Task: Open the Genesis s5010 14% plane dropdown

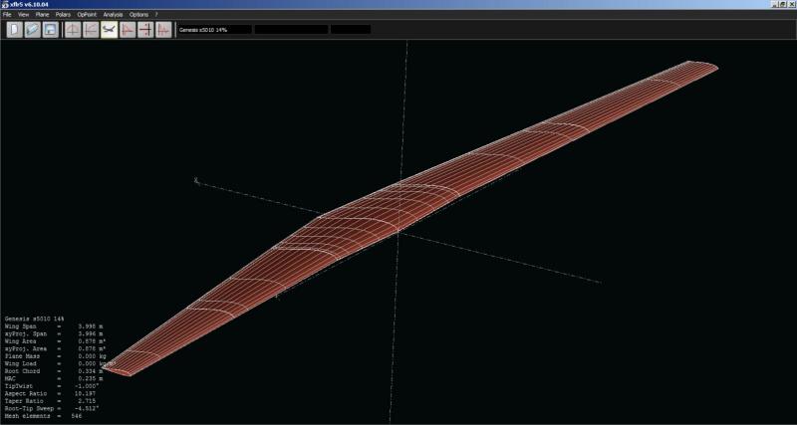Action: pos(212,30)
